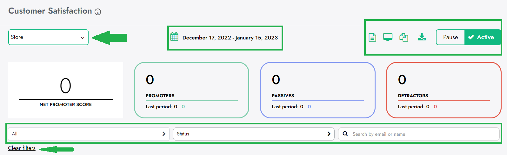Click the download export icon
507x155 pixels.
pyautogui.click(x=422, y=37)
